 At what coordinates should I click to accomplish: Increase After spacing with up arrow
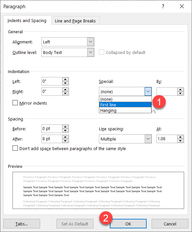65,137
